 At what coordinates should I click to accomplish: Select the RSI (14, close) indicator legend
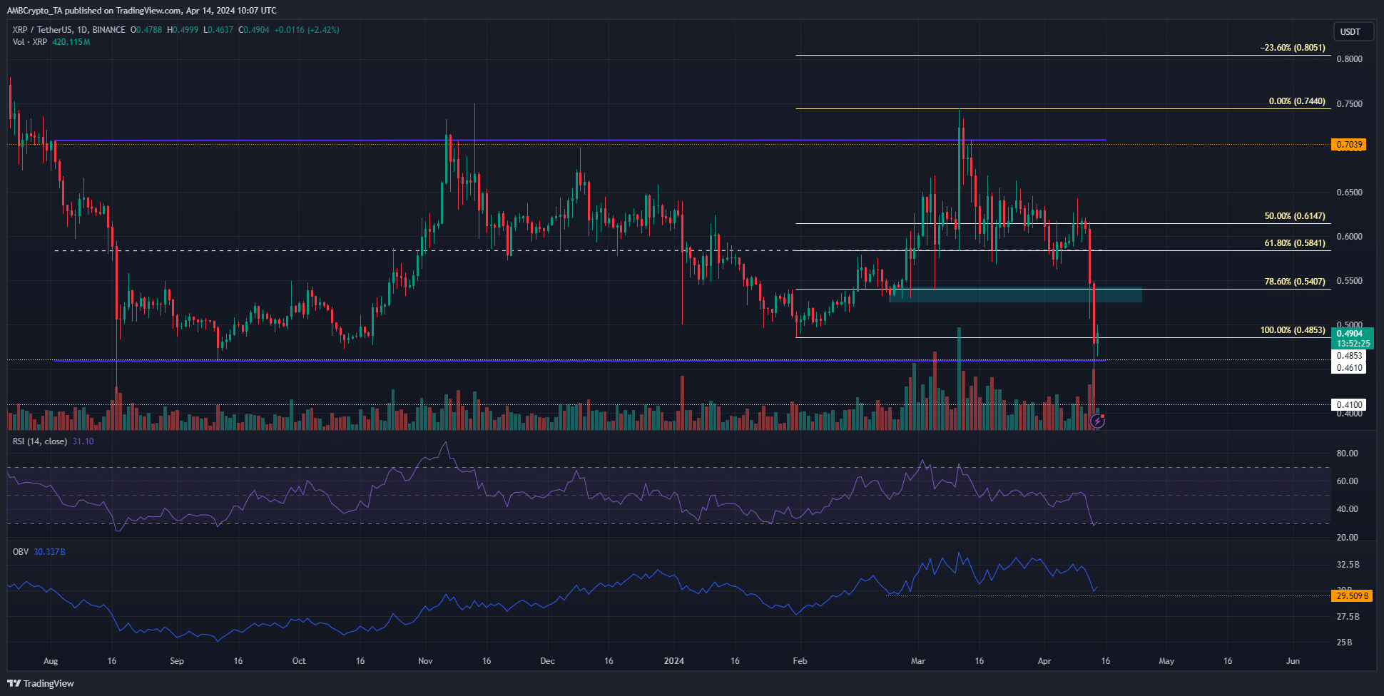[40, 441]
